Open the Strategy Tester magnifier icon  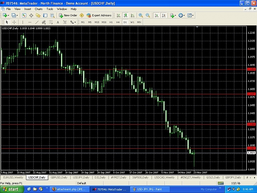[x=52, y=15]
